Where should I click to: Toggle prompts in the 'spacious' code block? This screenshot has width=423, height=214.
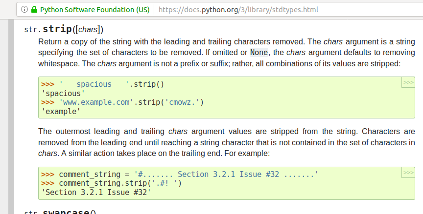408,82
